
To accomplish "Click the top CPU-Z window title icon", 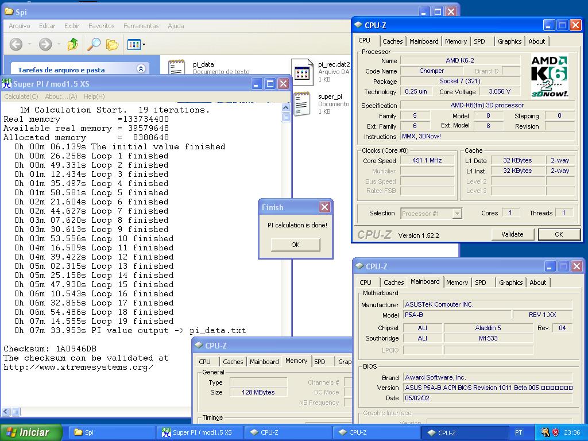I will (x=358, y=25).
